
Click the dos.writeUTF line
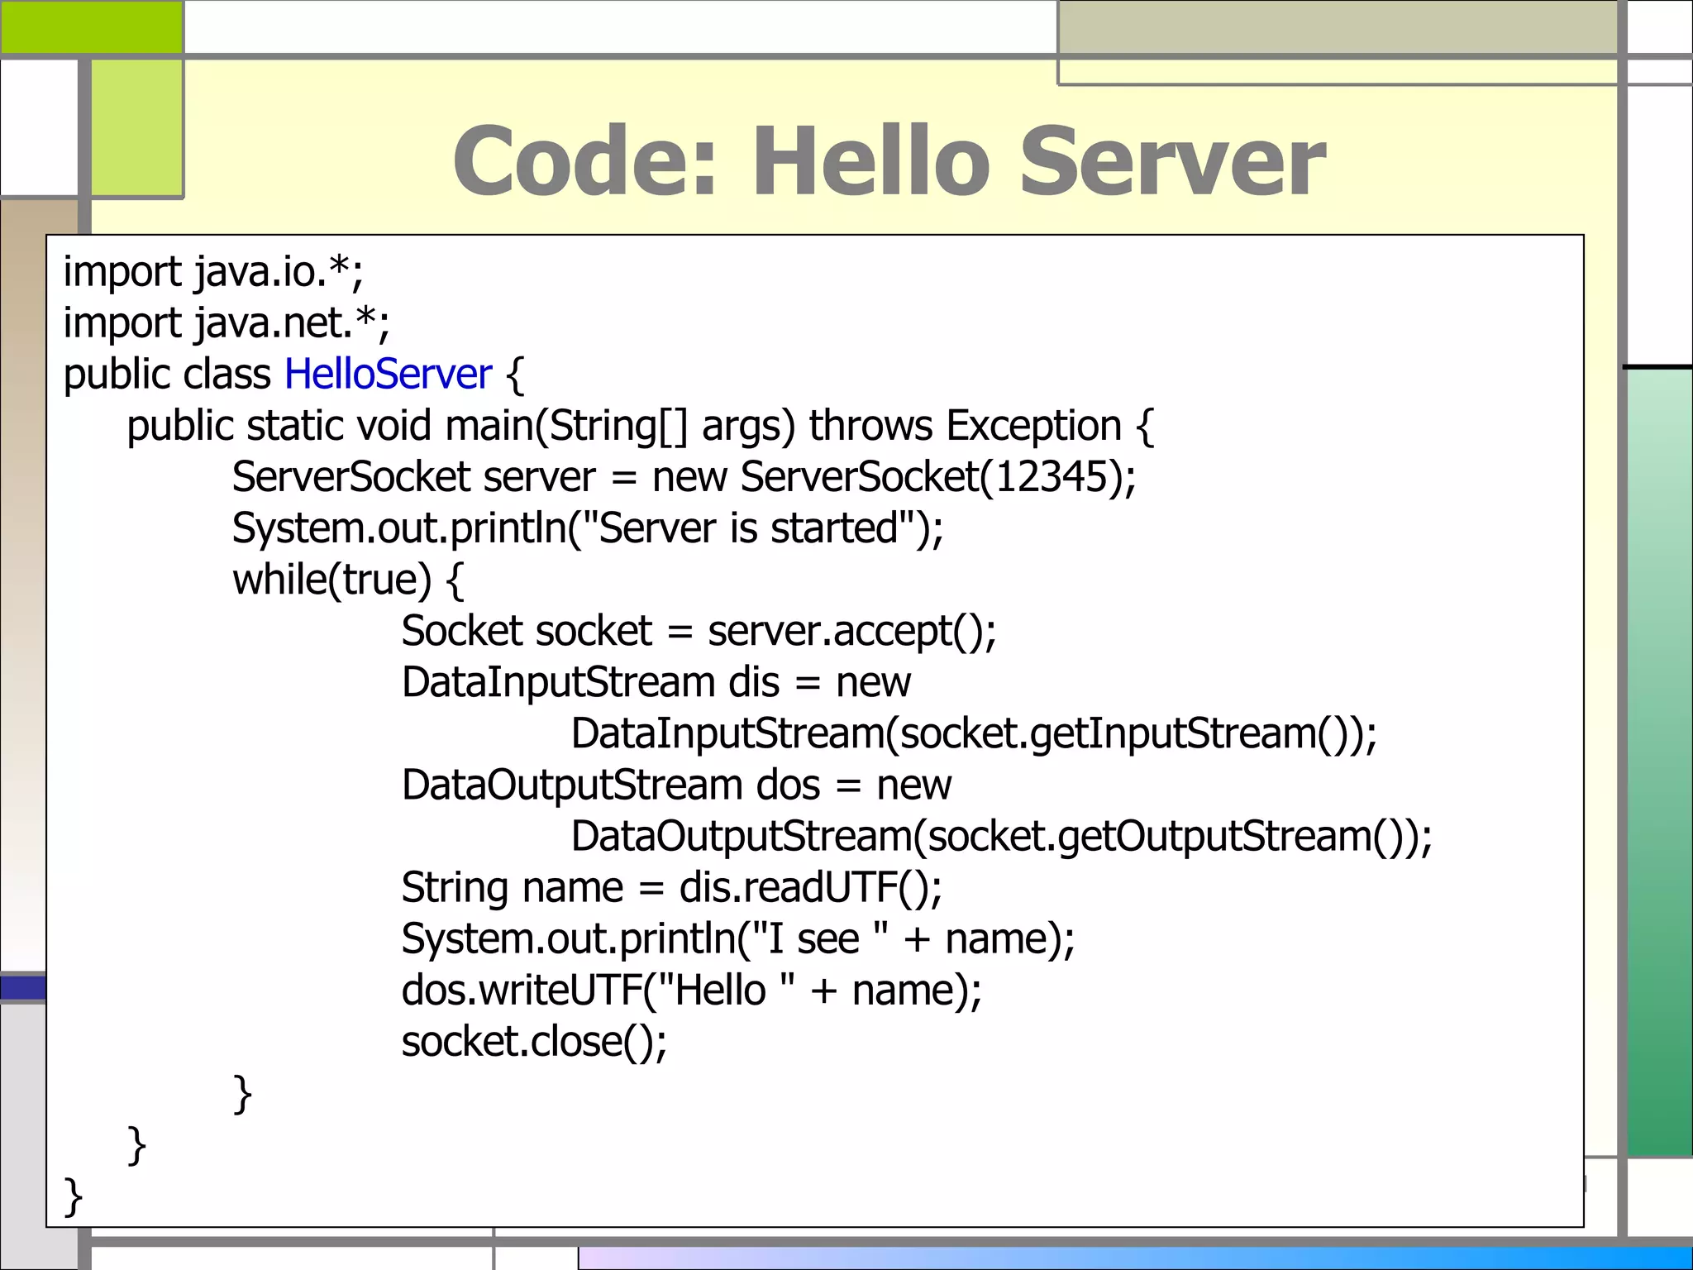point(691,991)
